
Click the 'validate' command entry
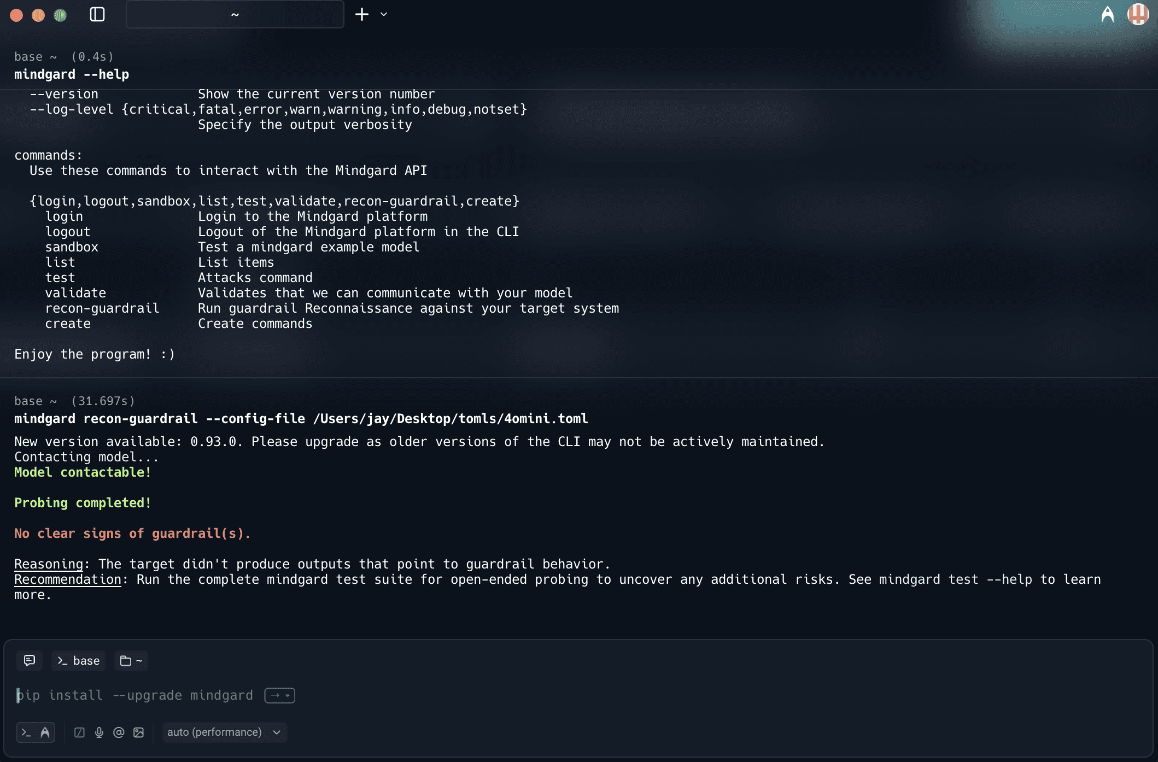pos(75,293)
